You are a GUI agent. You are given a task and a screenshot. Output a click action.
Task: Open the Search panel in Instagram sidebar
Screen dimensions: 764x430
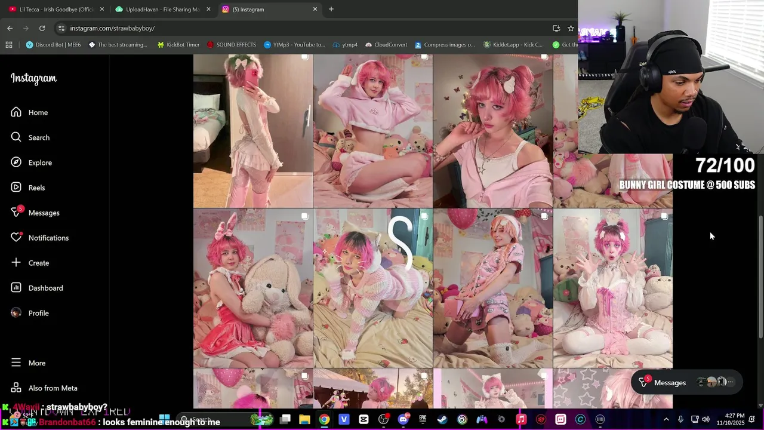point(30,137)
